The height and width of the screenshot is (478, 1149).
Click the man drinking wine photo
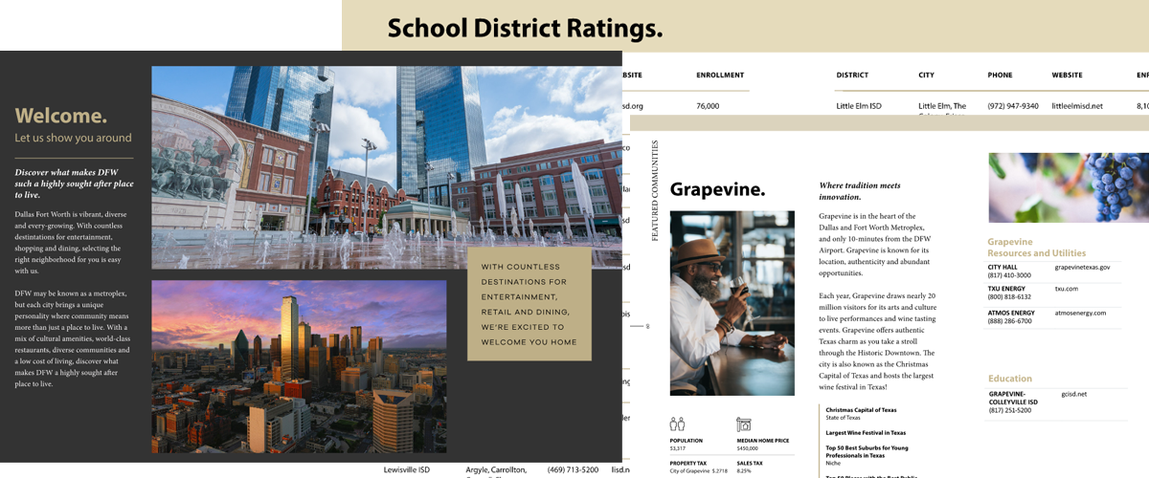tap(732, 303)
